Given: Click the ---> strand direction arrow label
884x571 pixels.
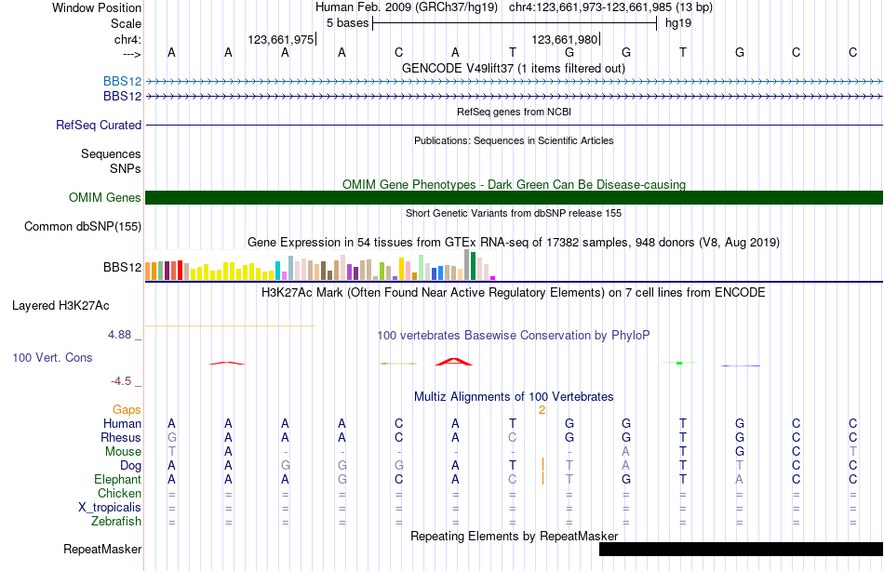Looking at the screenshot, I should click(131, 54).
